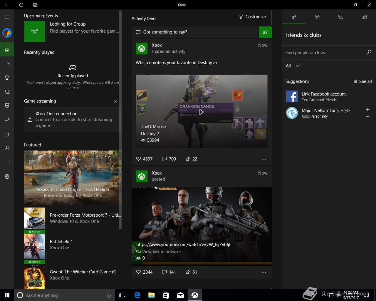This screenshot has height=301, width=376.
Task: Go to Home in sidebar
Action: 7,49
